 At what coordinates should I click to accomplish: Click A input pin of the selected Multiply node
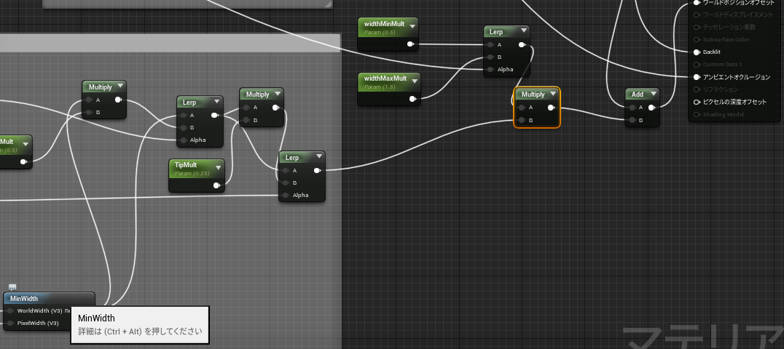point(520,108)
